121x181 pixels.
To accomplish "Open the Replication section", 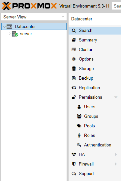I will [95, 88].
